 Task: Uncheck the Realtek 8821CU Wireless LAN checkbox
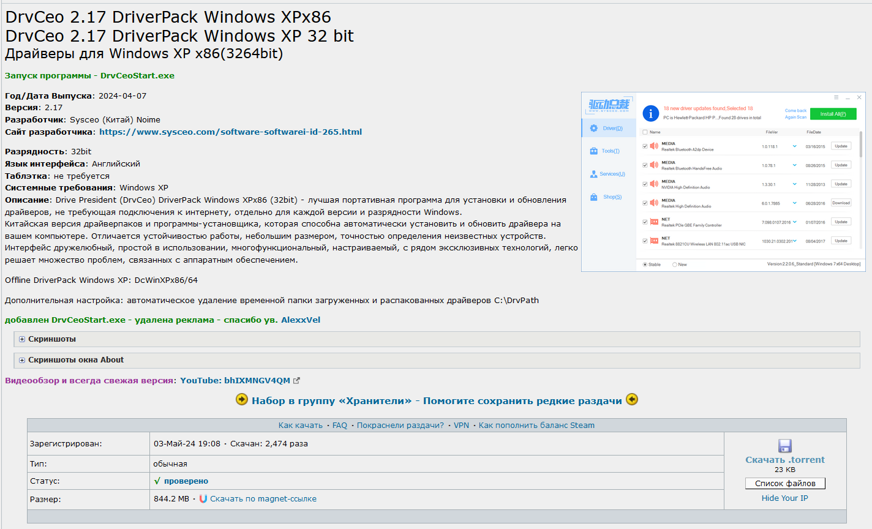tap(645, 241)
